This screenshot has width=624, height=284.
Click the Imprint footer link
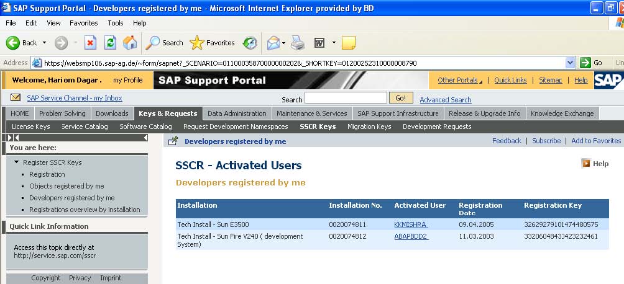(111, 278)
